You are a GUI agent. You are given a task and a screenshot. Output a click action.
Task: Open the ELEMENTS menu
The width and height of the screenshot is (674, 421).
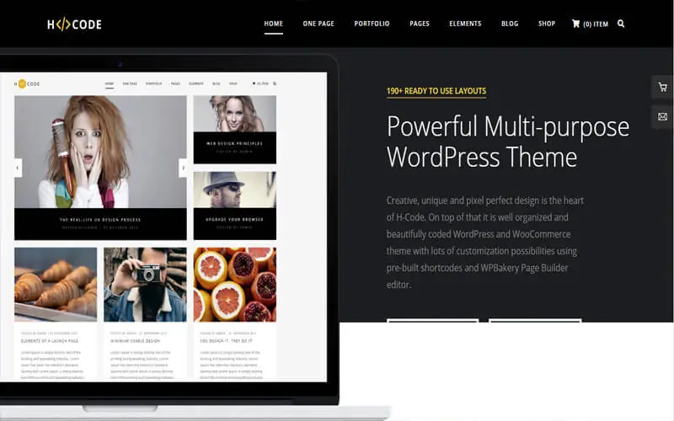tap(466, 24)
